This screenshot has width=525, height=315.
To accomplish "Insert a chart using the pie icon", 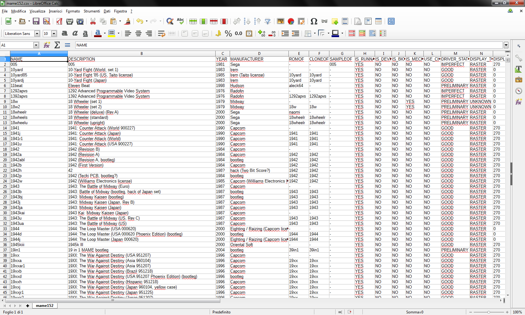I will [291, 21].
